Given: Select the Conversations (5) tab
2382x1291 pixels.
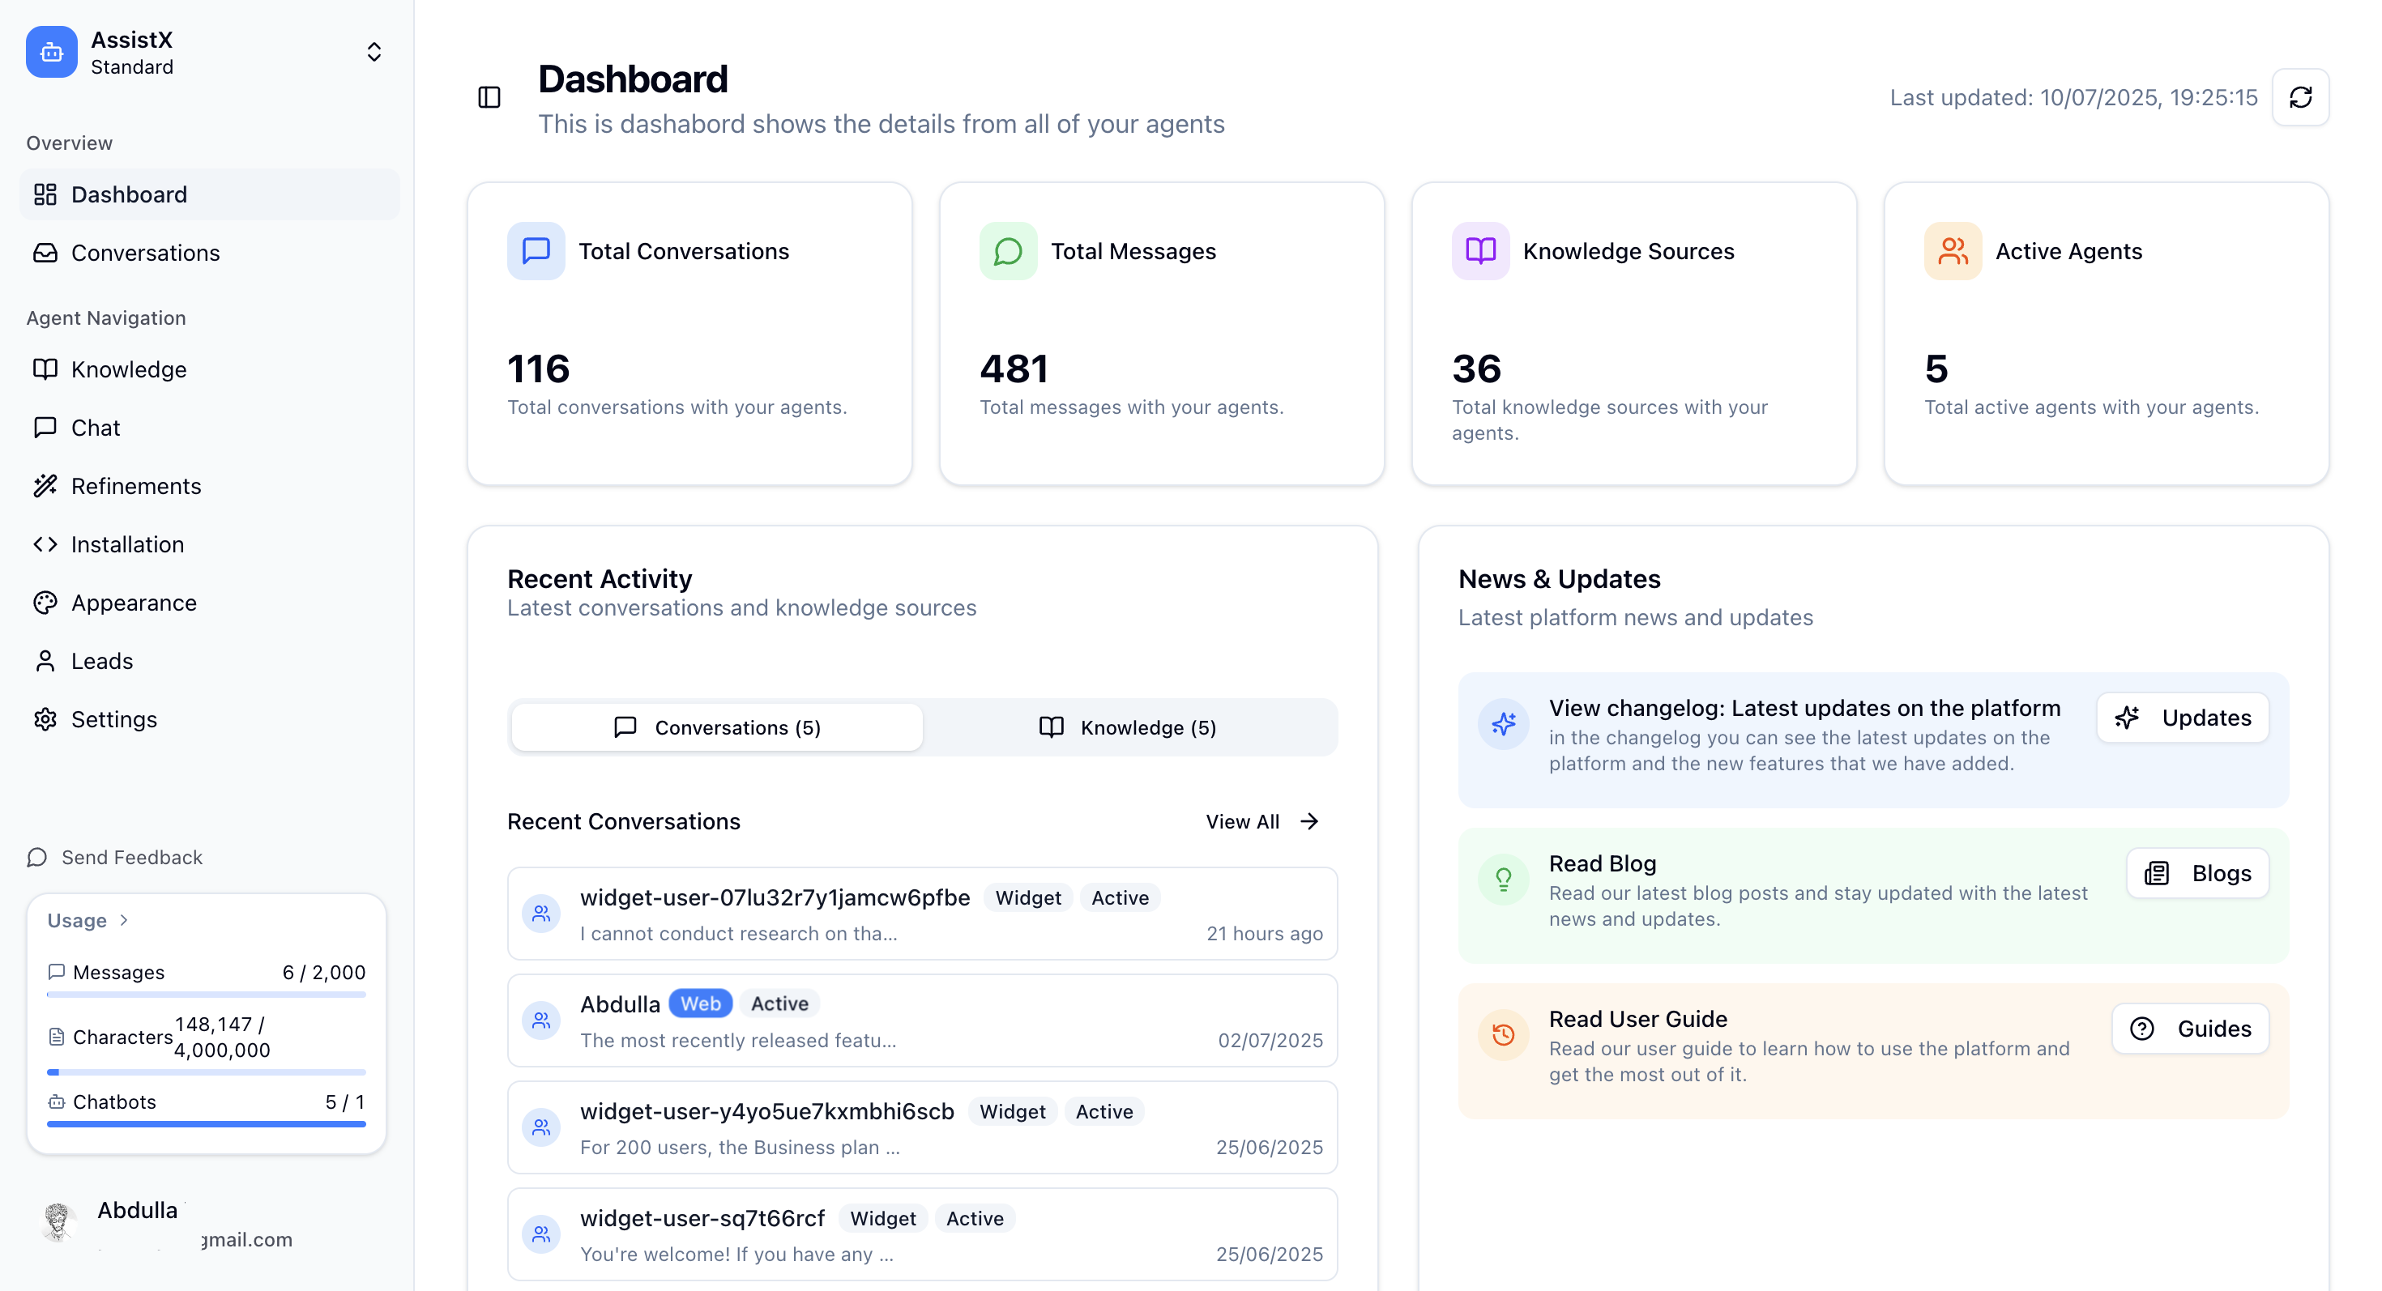Looking at the screenshot, I should point(717,727).
